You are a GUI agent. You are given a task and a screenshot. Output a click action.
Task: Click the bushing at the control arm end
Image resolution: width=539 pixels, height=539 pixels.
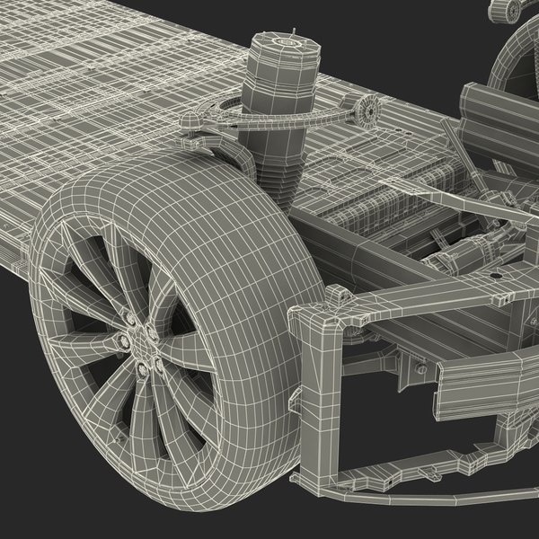coord(364,110)
